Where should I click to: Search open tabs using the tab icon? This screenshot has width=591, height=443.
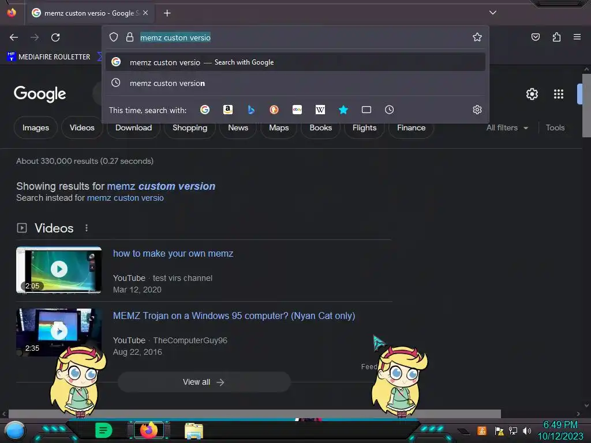[x=366, y=110]
